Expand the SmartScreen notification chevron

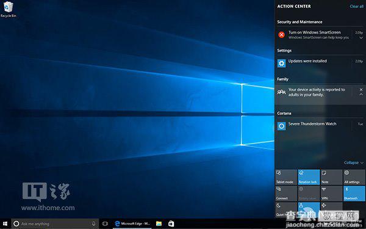click(361, 38)
